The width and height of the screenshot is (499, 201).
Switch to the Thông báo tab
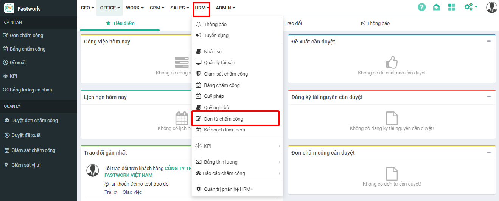(x=375, y=23)
